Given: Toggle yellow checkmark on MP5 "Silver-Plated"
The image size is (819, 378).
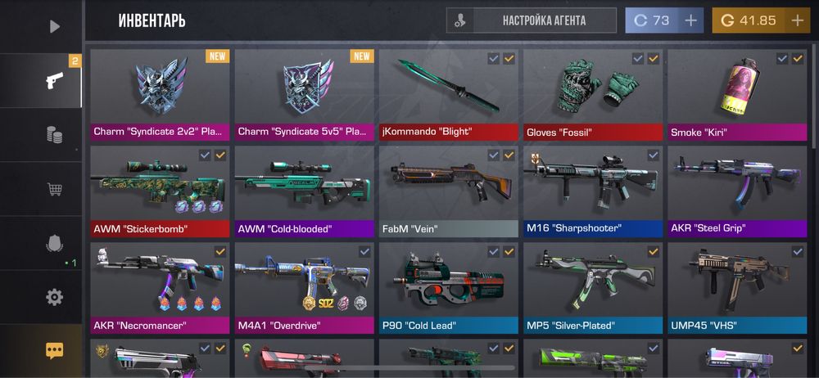Looking at the screenshot, I should tap(654, 252).
